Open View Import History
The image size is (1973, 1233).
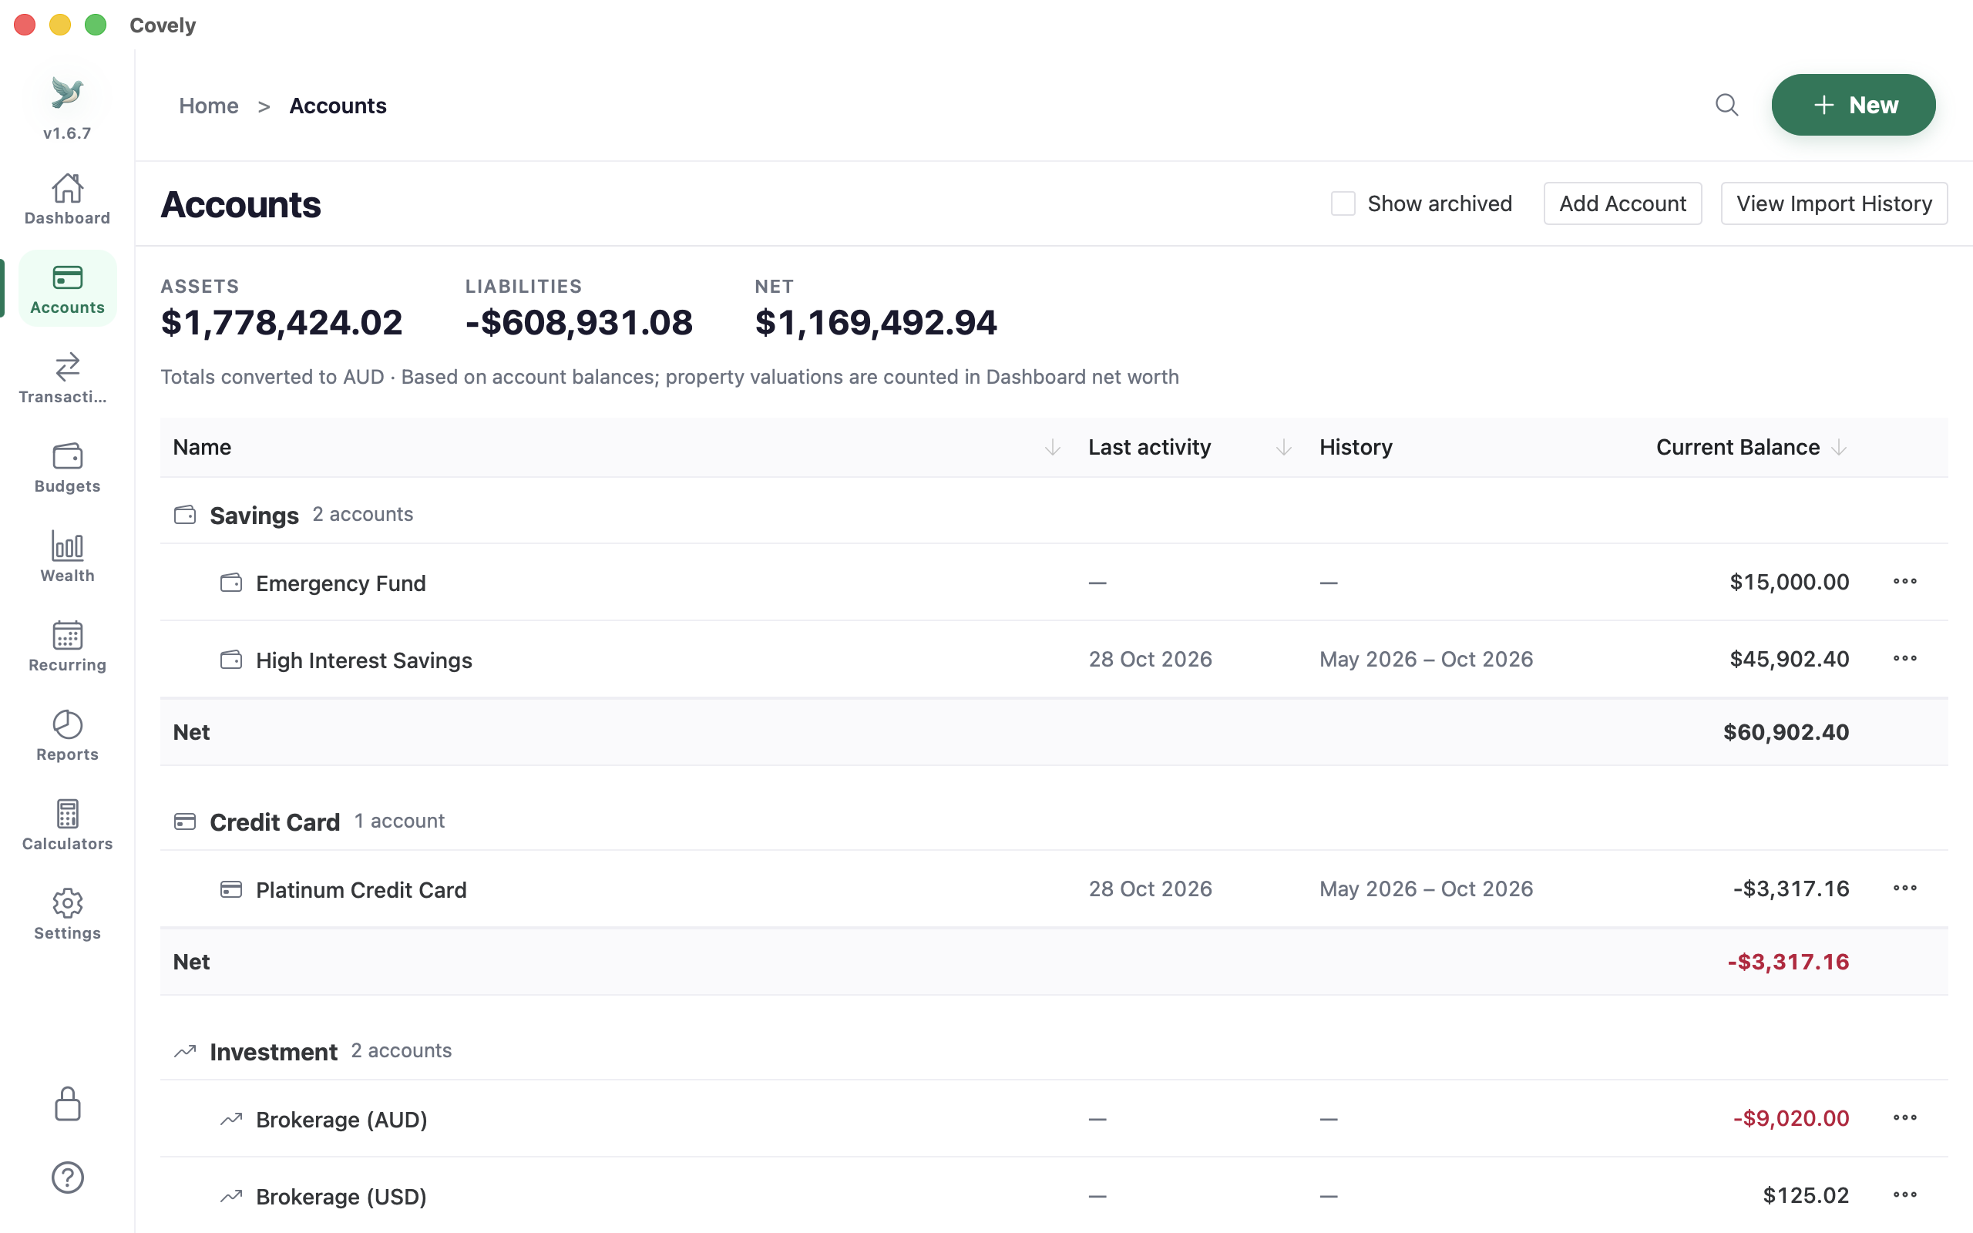pyautogui.click(x=1834, y=204)
